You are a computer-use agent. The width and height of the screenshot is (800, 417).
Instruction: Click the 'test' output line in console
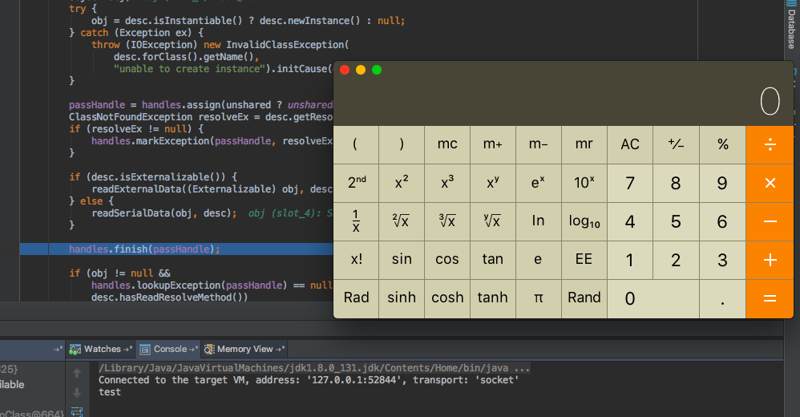(110, 392)
